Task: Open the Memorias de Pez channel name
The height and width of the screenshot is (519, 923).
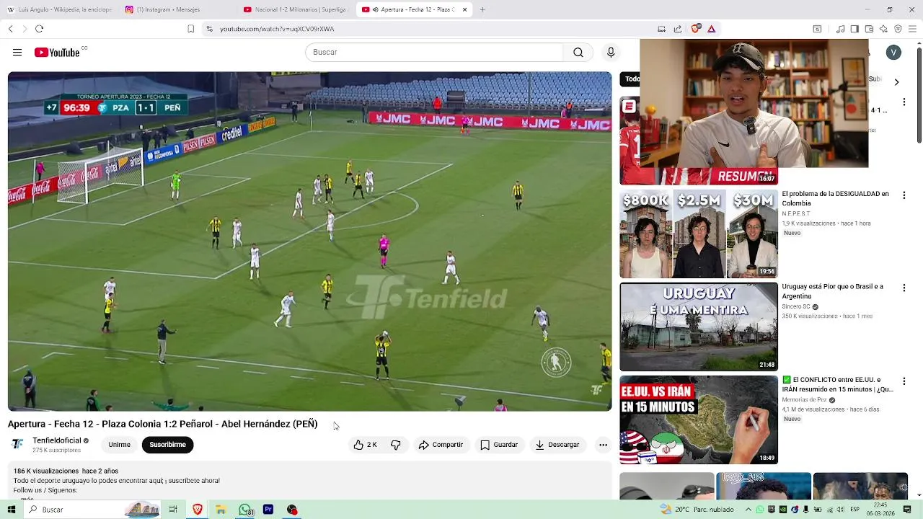Action: pos(805,400)
